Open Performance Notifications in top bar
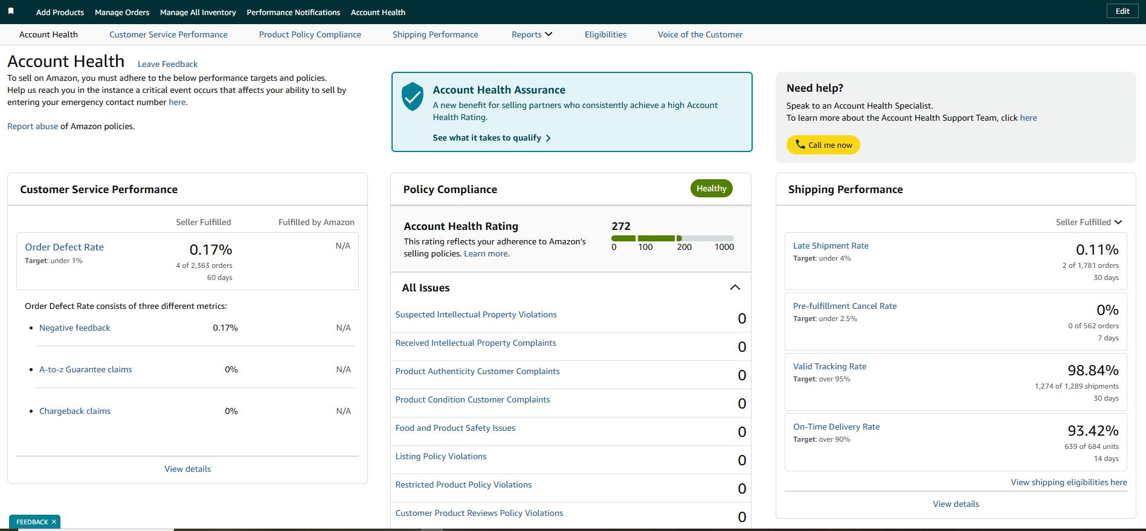This screenshot has width=1146, height=531. (x=294, y=12)
